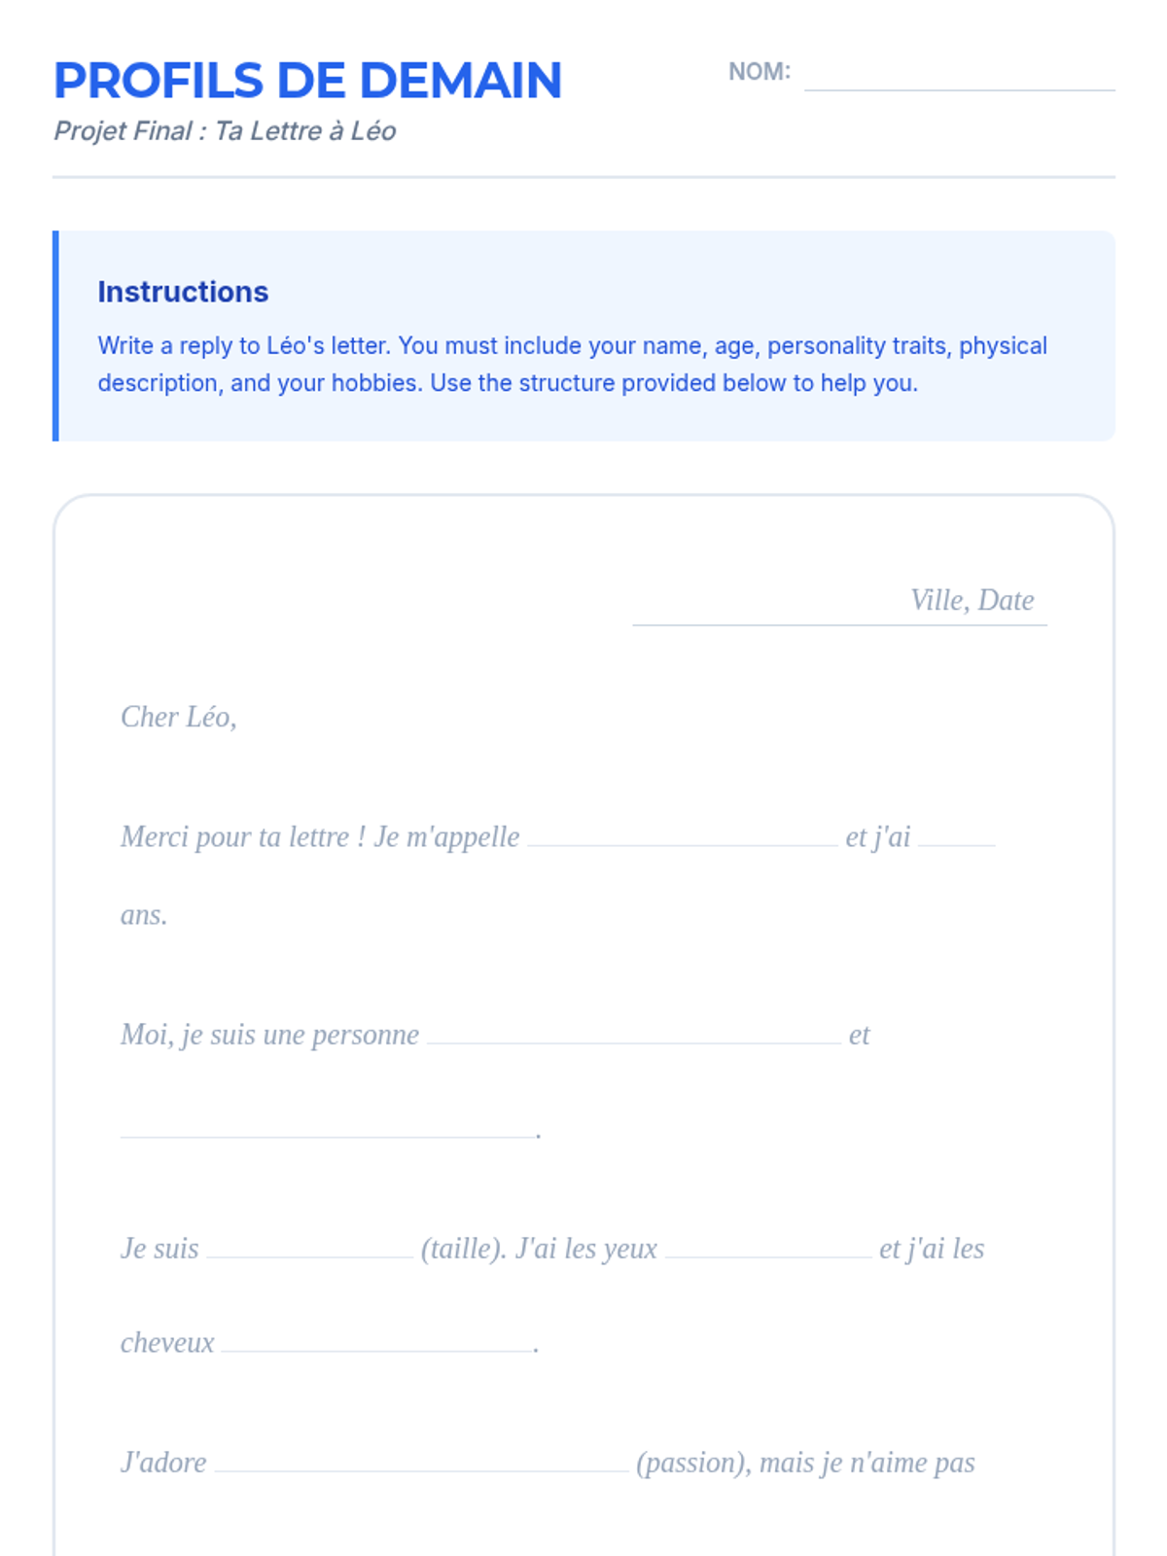Image resolution: width=1167 pixels, height=1556 pixels.
Task: Click the first personality trait blank
Action: coord(633,1033)
